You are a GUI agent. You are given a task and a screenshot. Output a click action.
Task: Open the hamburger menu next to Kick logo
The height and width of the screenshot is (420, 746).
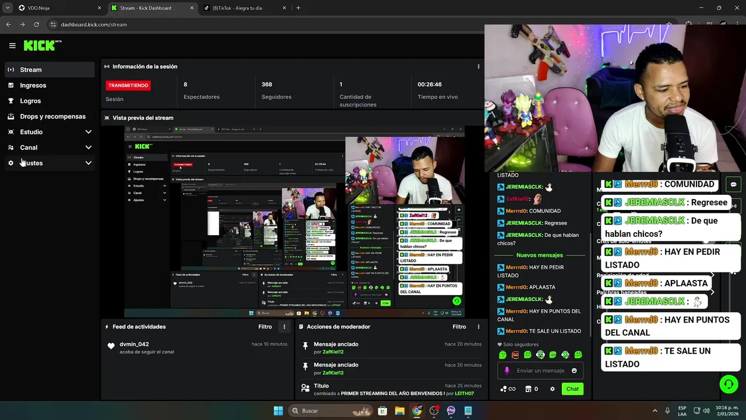(x=12, y=45)
